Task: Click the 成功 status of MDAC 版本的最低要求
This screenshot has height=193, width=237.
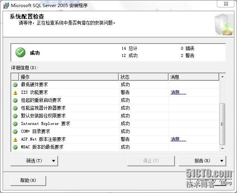Action: [125, 147]
